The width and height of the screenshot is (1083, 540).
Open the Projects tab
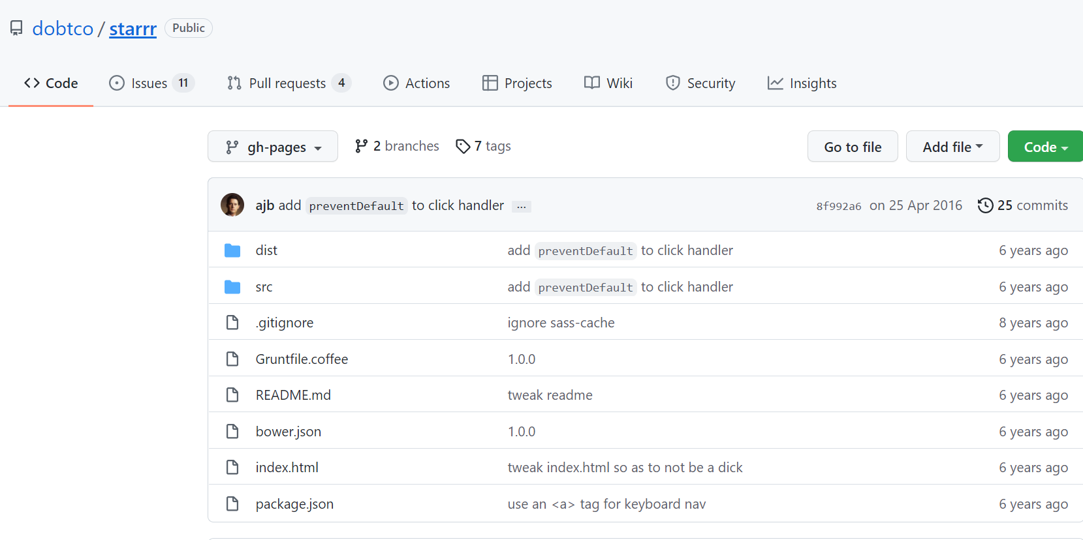517,83
